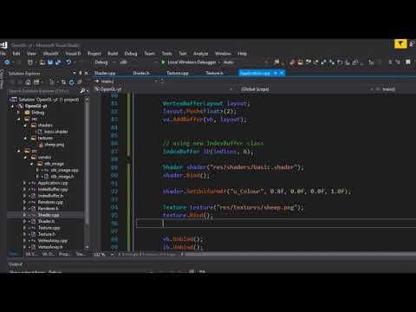Expand the Debug folder in Solution Explorer

click(x=19, y=113)
